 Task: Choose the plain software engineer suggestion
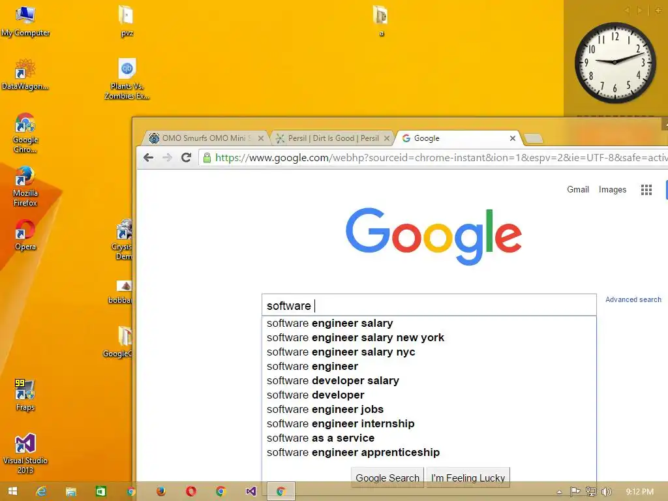429,367
